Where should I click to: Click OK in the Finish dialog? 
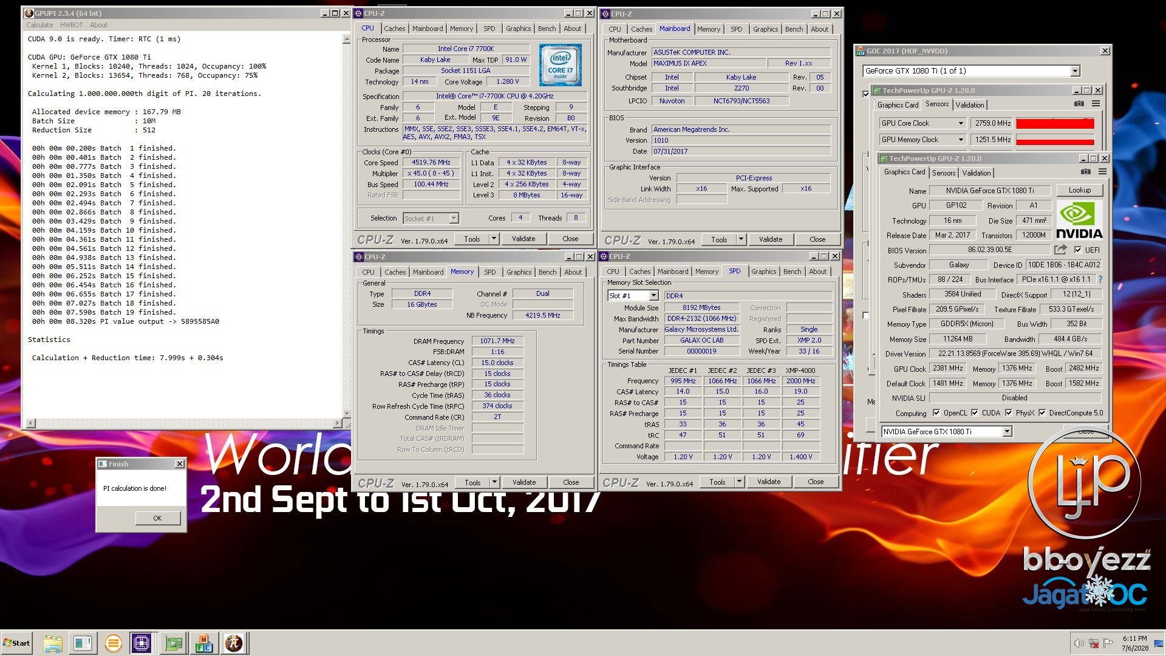(157, 518)
